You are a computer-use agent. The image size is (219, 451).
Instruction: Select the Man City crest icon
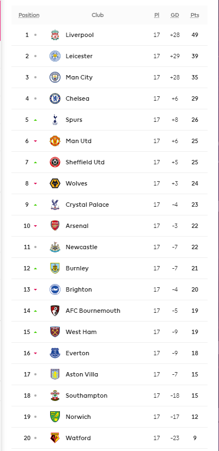54,77
